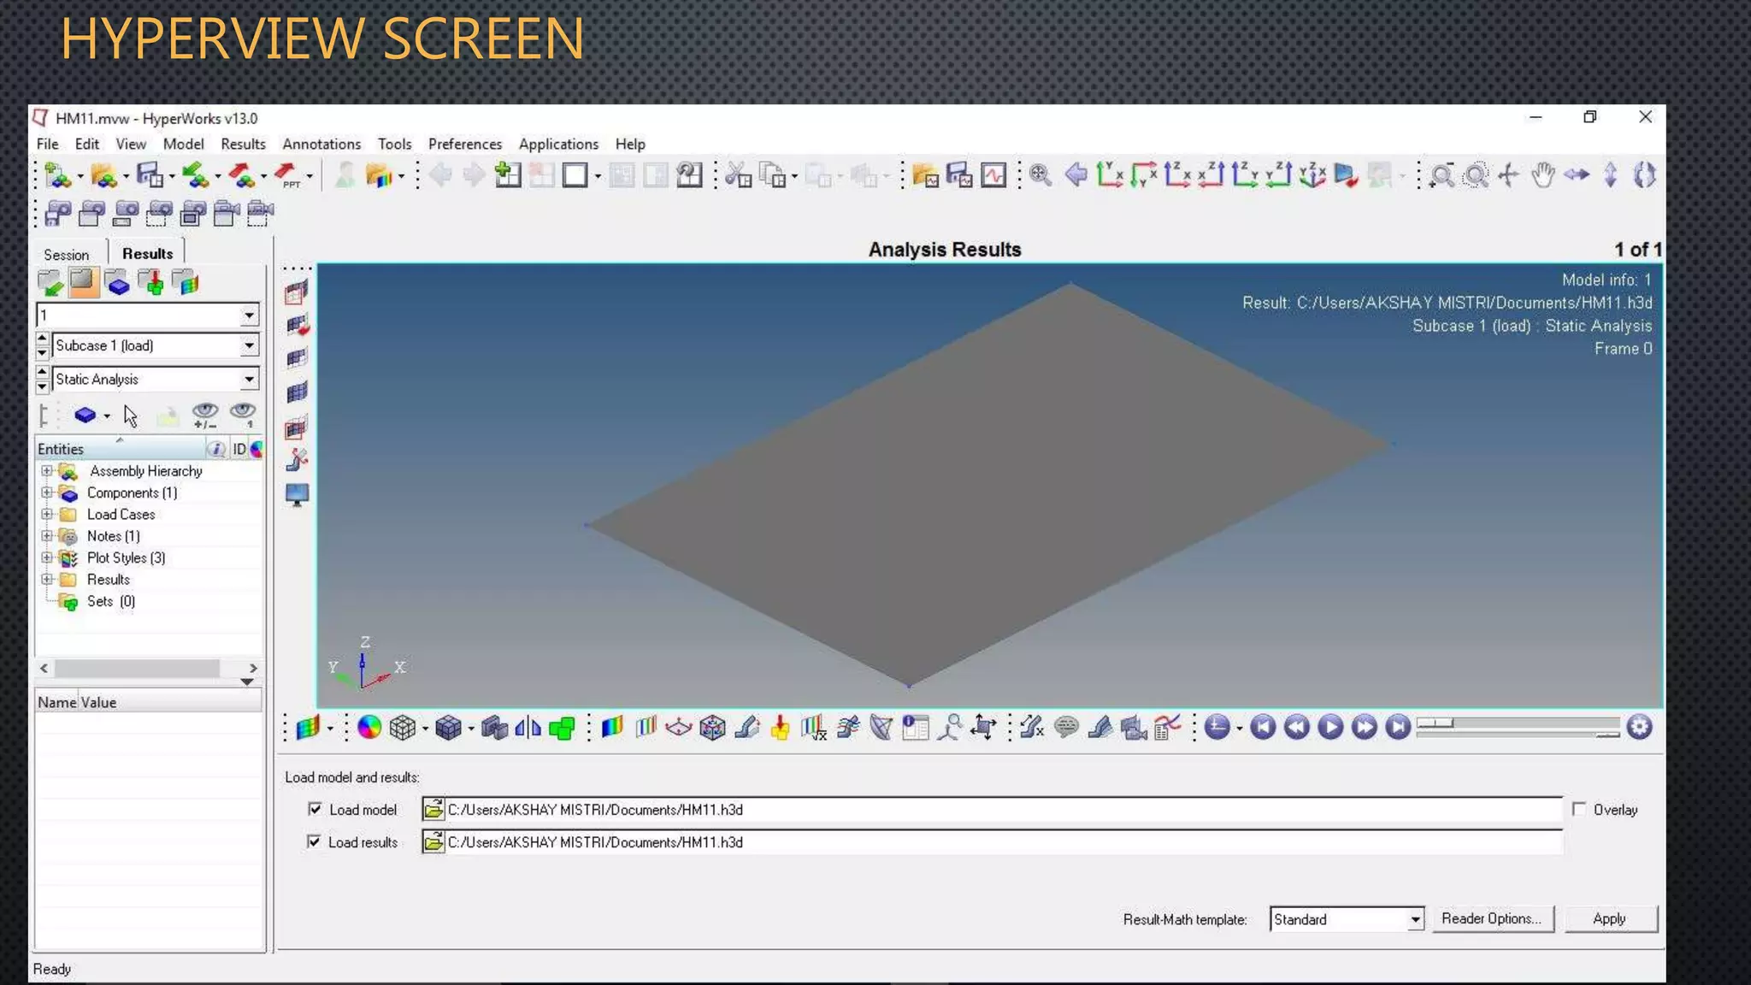Click the Apply button
The image size is (1751, 985).
pyautogui.click(x=1610, y=918)
